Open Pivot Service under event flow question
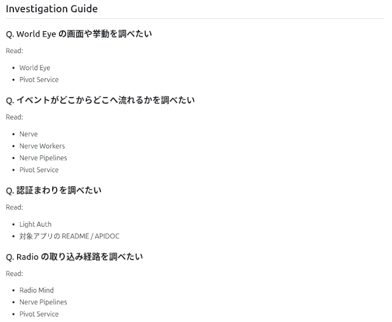392x322 pixels. tap(39, 170)
